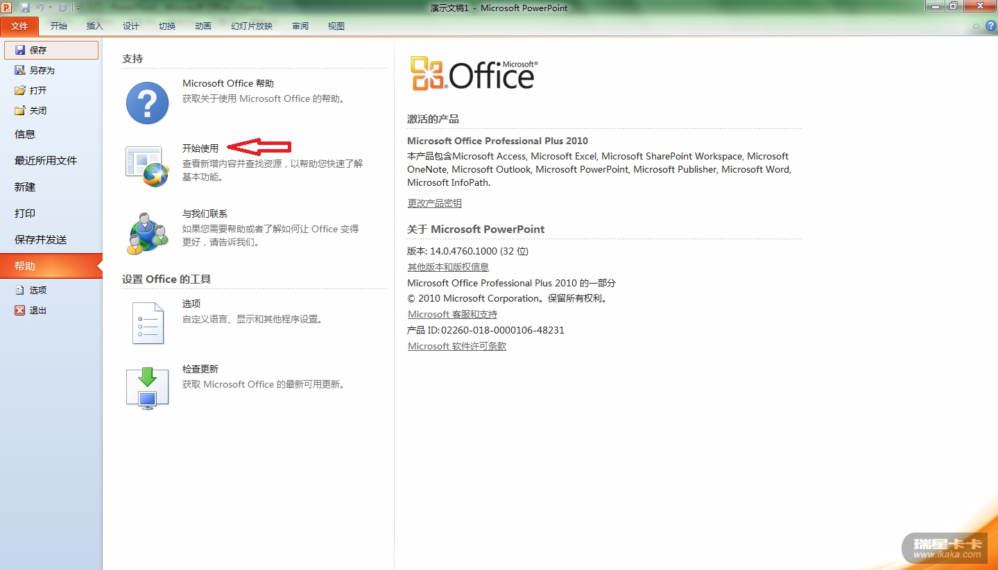The image size is (998, 570).
Task: Click the 开始使用 (Getting Started) globe icon
Action: (147, 166)
